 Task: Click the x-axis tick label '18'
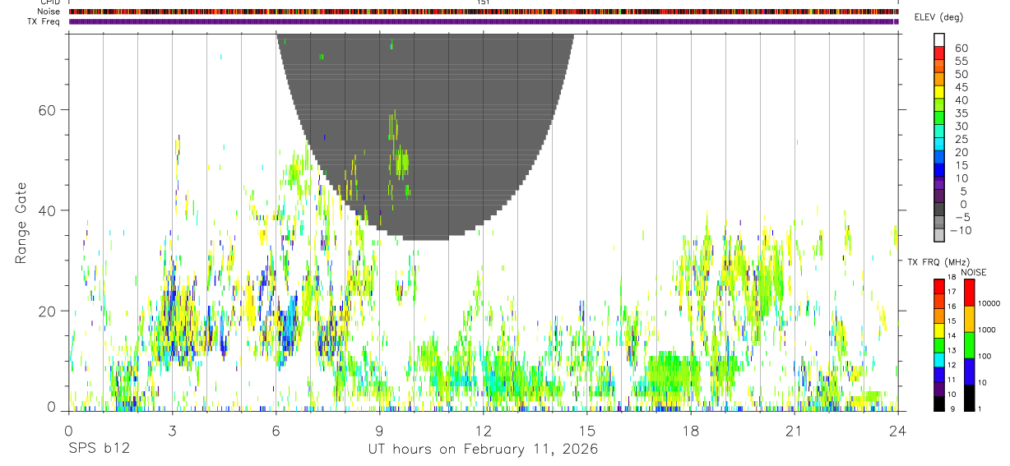[x=691, y=430]
